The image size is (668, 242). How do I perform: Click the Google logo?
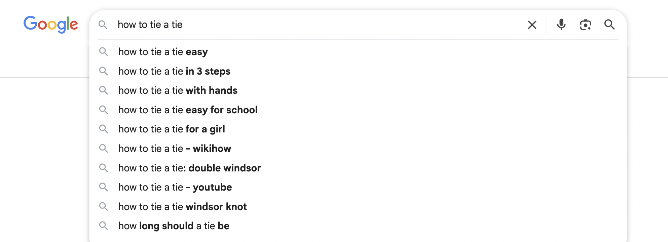click(50, 24)
